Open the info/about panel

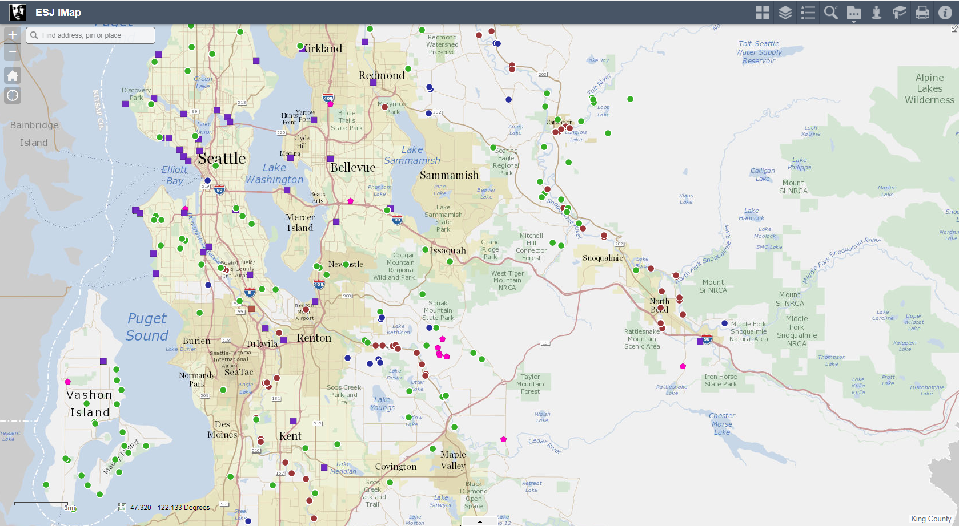(945, 13)
